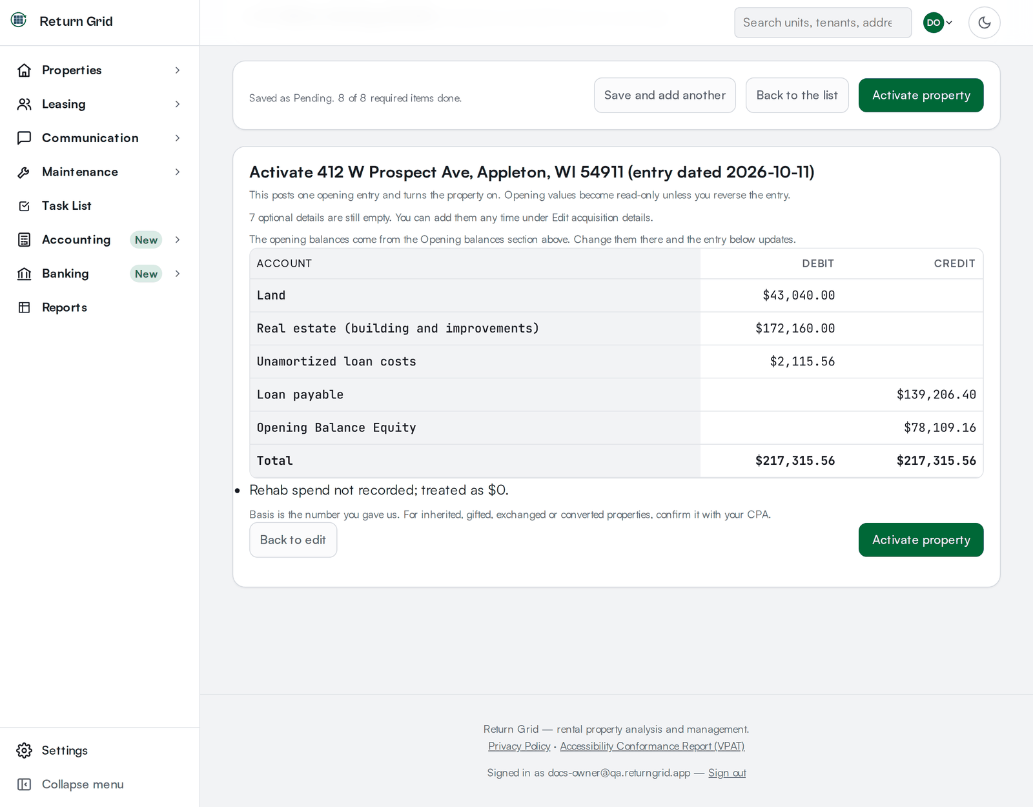Image resolution: width=1033 pixels, height=807 pixels.
Task: Open the Privacy Policy link
Action: 519,746
